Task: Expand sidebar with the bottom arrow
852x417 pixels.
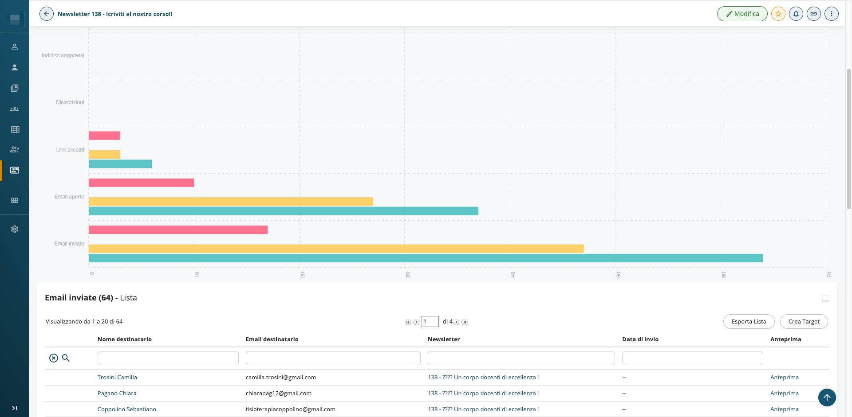Action: [15, 408]
